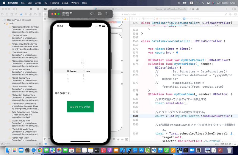Open the Source Control navigator
The height and width of the screenshot is (155, 238).
point(7,14)
